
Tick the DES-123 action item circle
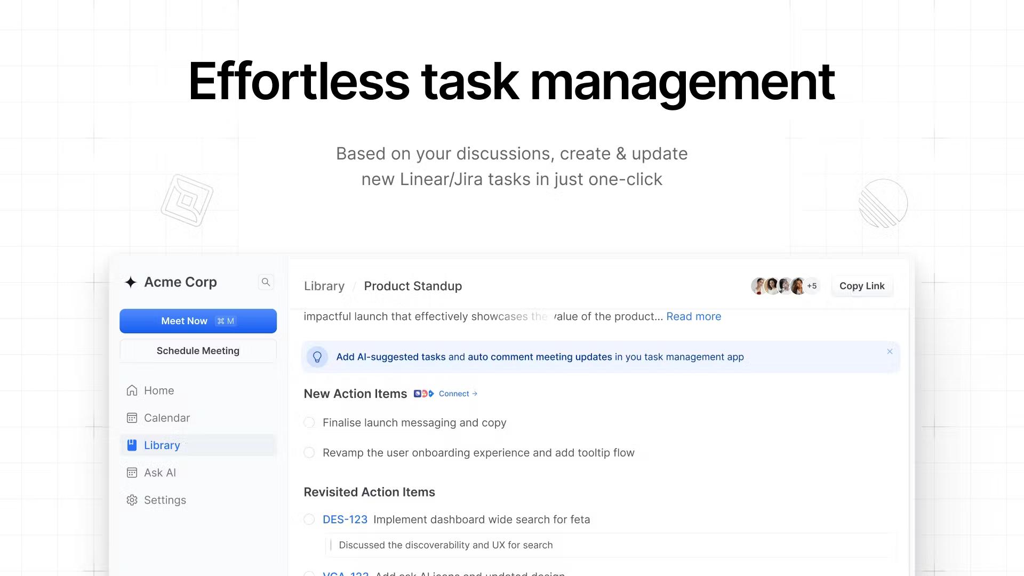(x=309, y=519)
